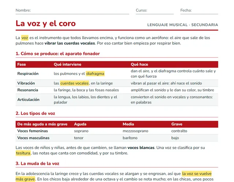Click the 'Fase' column header
Viewport: 234px width, 182px height.
pyautogui.click(x=22, y=64)
